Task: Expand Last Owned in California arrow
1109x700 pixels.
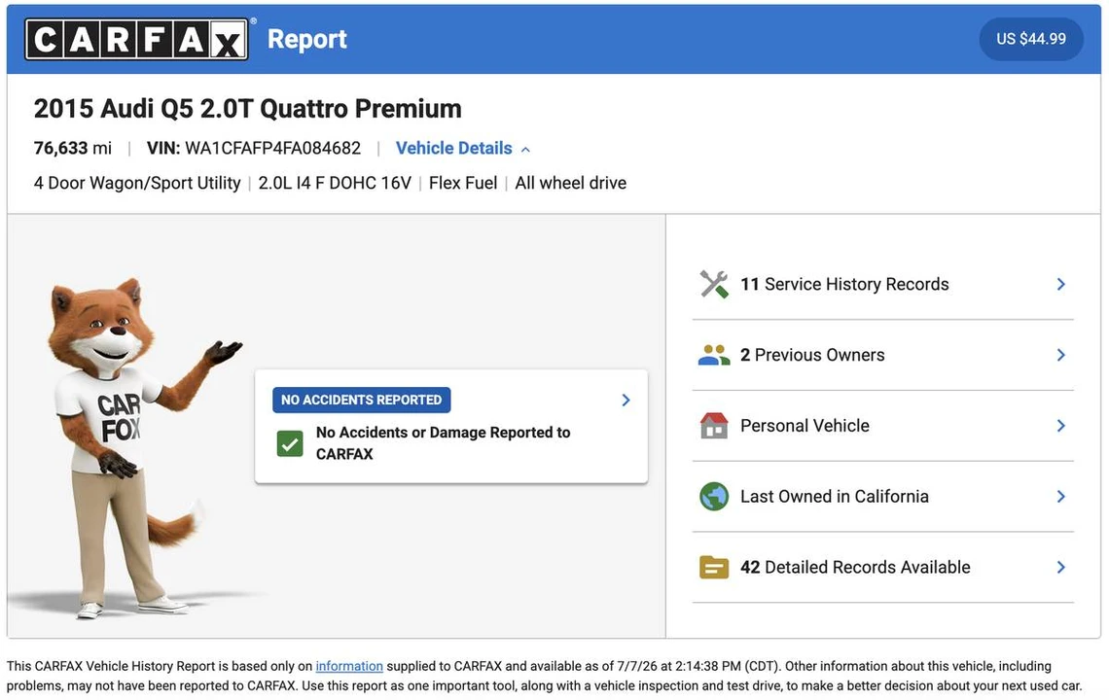Action: tap(1061, 497)
